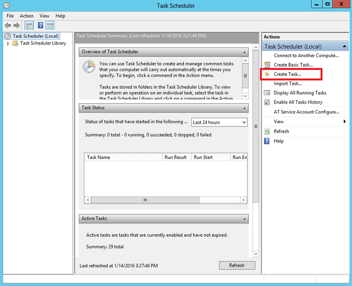Screen dimensions: 352x286
Task: Collapse the Active Tasks section
Action: (x=244, y=219)
